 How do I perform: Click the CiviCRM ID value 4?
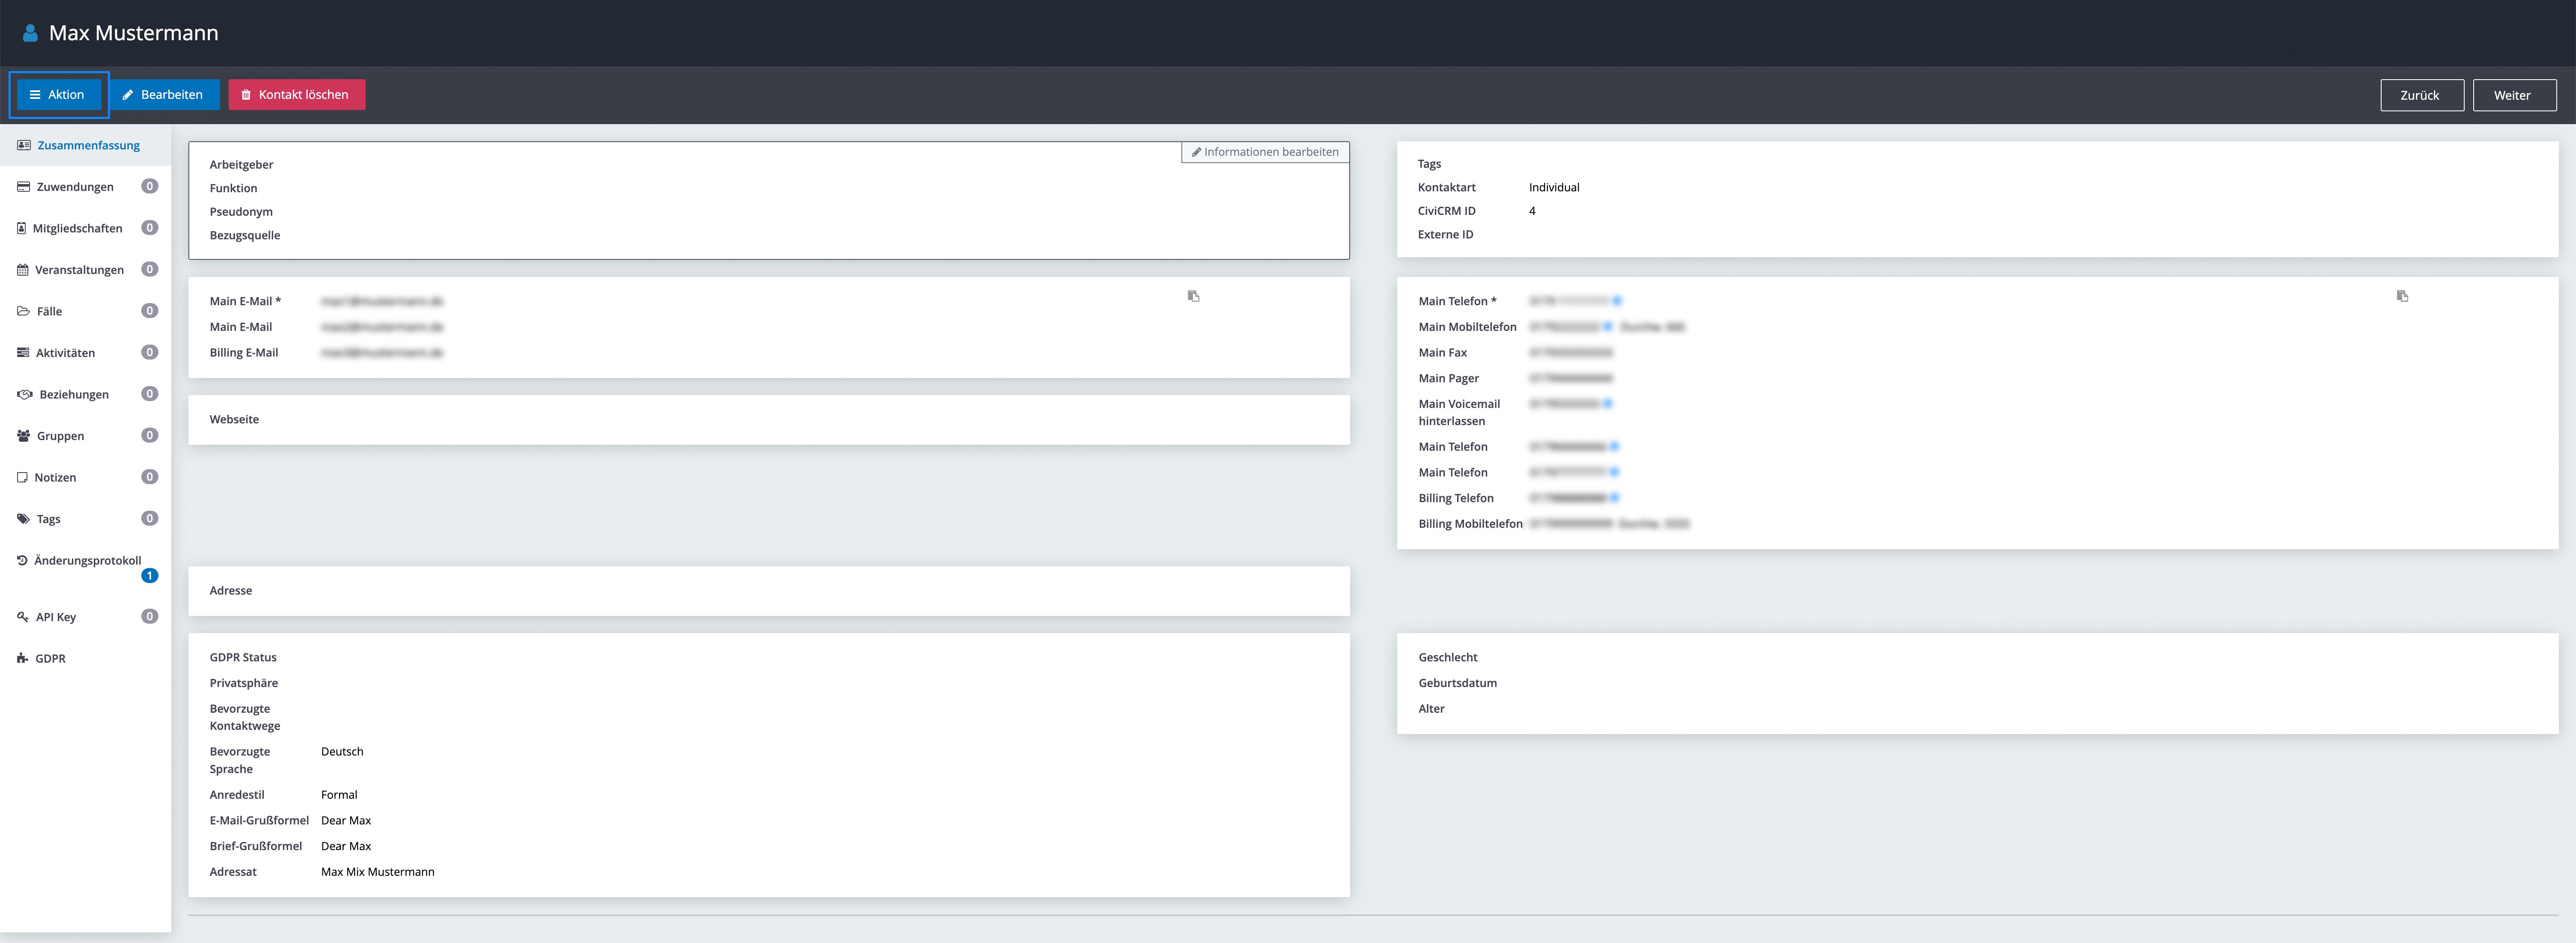click(1532, 211)
